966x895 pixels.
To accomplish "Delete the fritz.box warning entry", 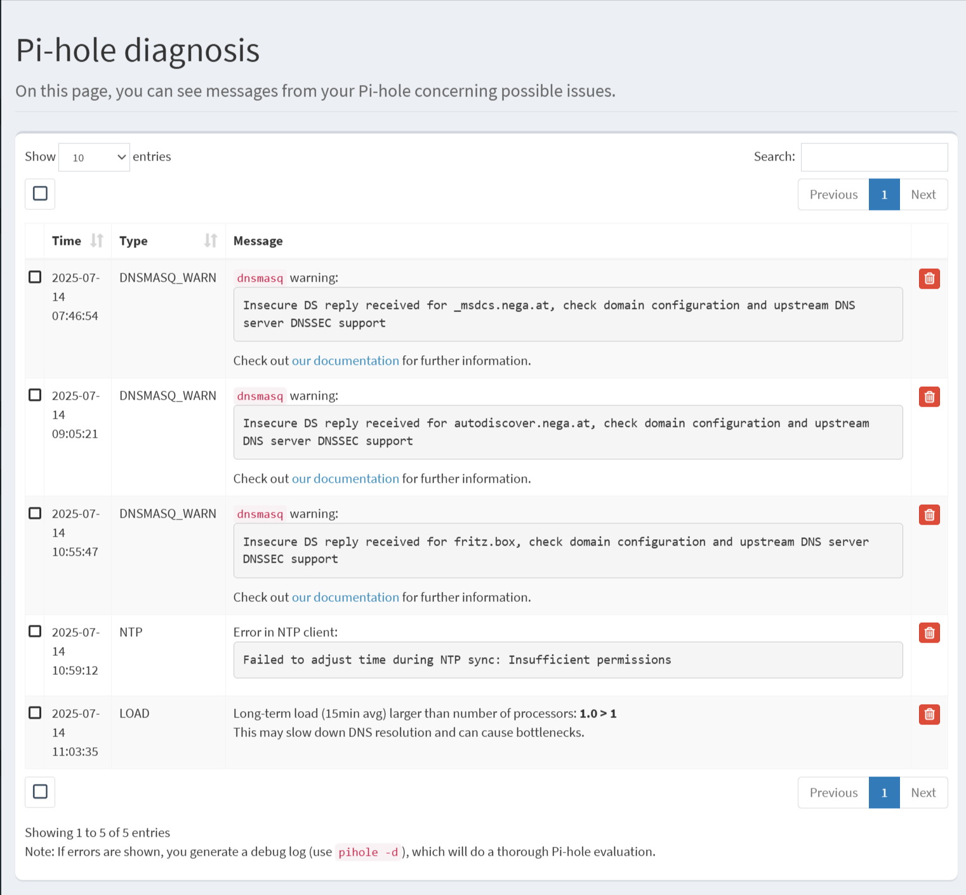I will pyautogui.click(x=929, y=515).
